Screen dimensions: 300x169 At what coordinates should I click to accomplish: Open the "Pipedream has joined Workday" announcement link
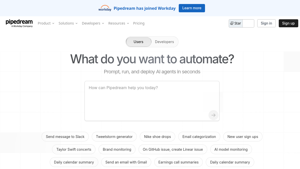coord(145,8)
